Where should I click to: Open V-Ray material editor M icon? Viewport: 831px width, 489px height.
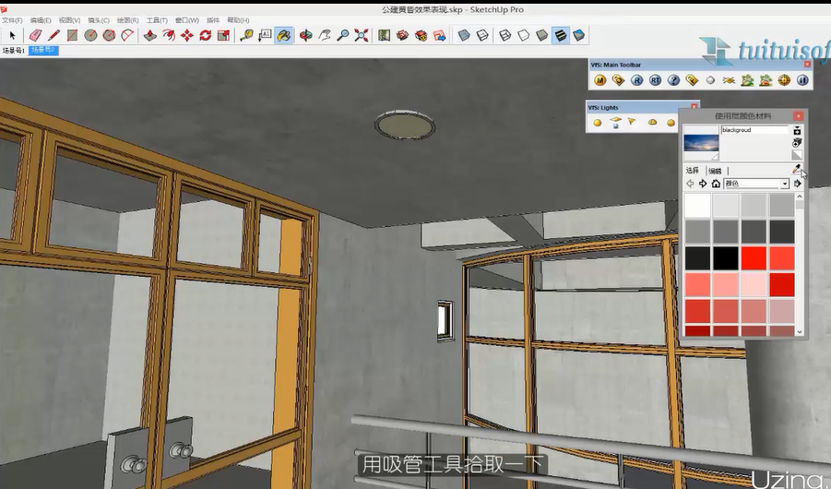[x=600, y=80]
